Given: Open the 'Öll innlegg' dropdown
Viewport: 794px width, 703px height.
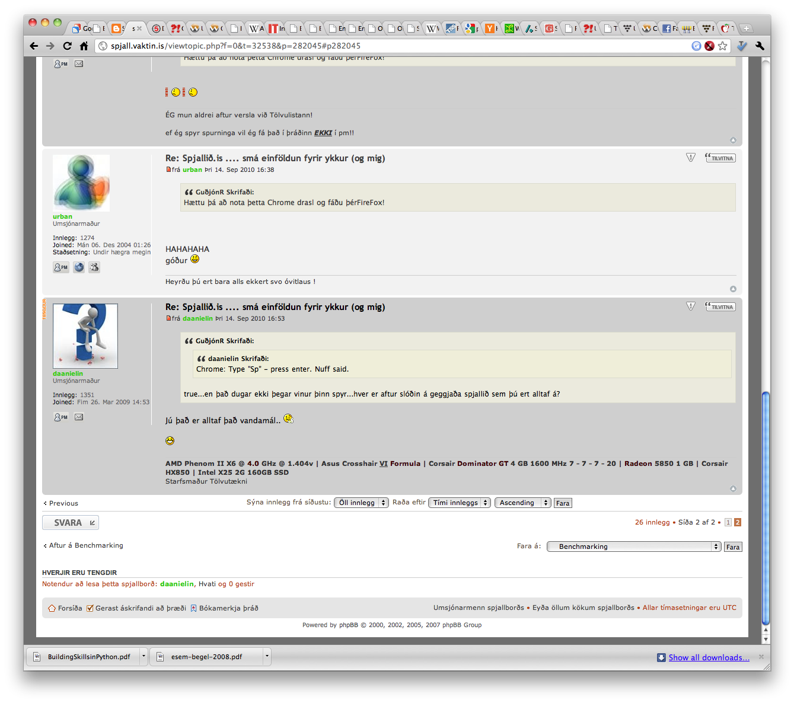Looking at the screenshot, I should (361, 503).
